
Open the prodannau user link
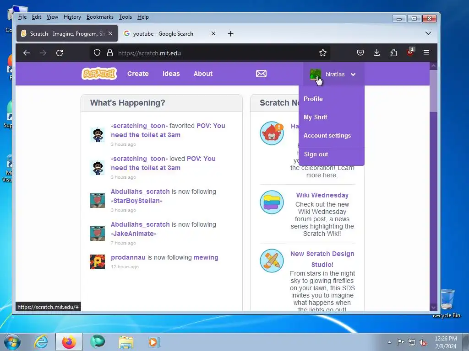(128, 257)
